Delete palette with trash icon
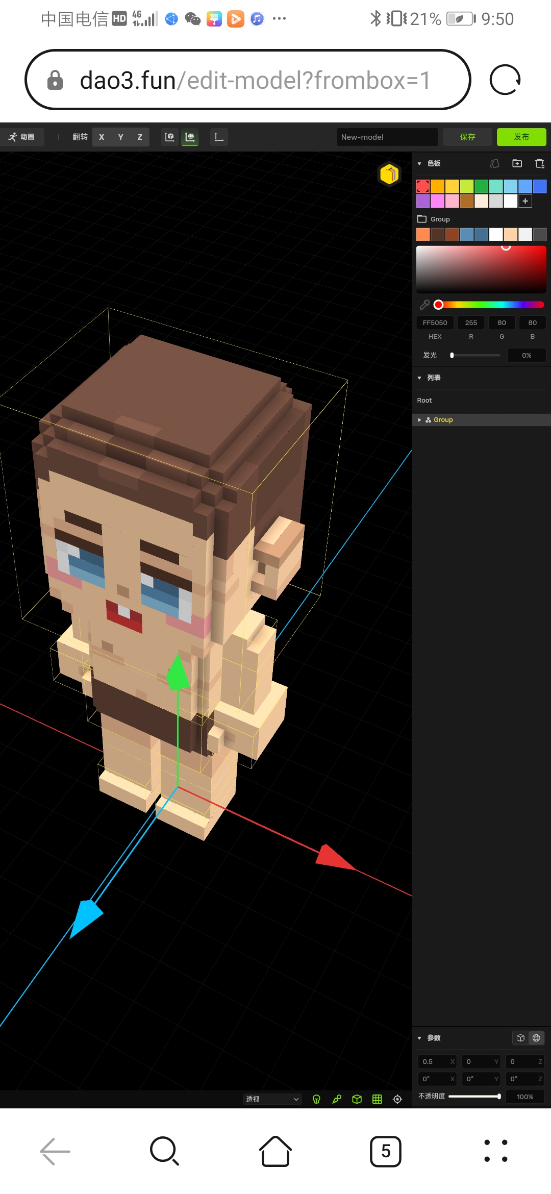 coord(539,163)
